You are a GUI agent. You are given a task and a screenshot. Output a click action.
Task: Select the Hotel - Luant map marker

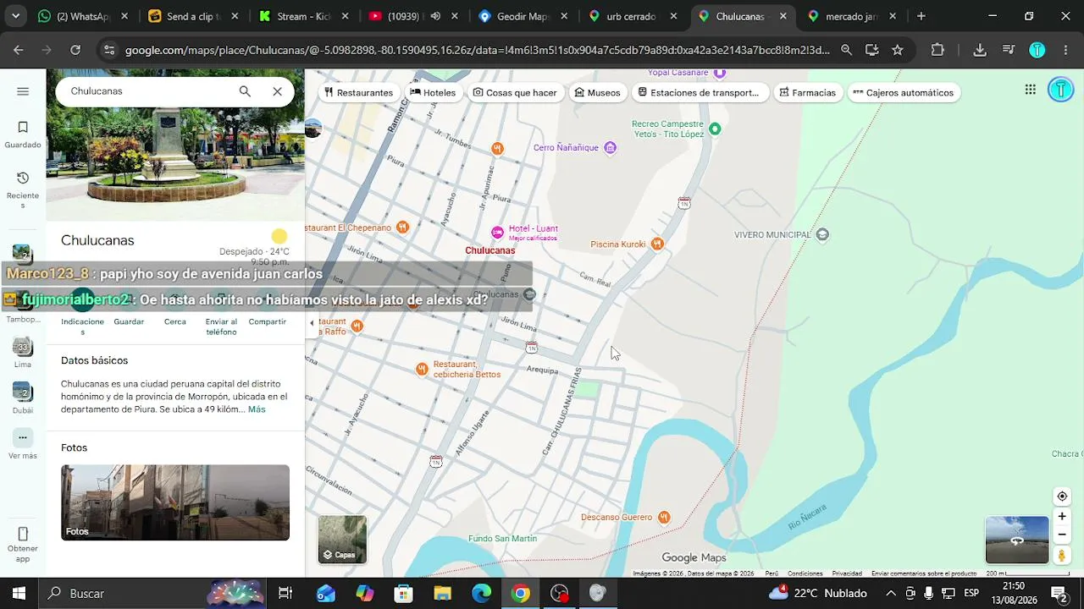point(498,233)
